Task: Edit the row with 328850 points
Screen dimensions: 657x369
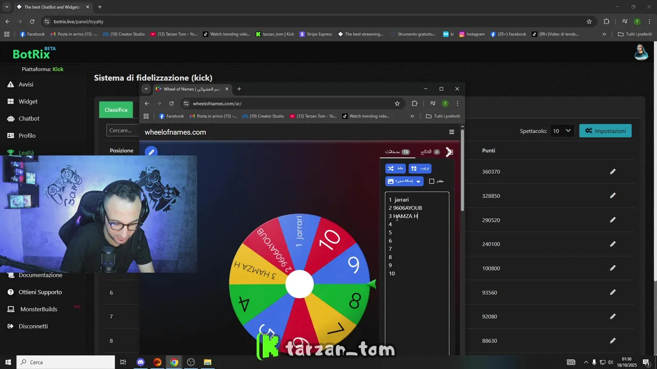Action: coord(612,196)
